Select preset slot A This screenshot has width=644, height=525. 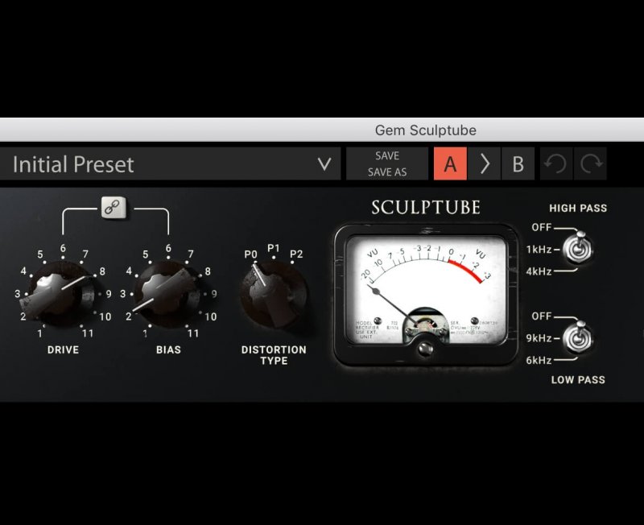click(x=450, y=164)
